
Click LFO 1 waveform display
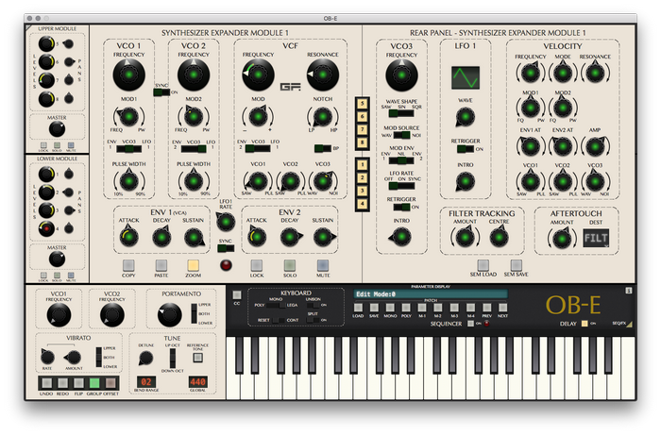[x=466, y=77]
